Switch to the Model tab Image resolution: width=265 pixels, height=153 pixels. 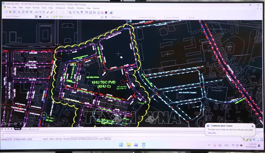(x=18, y=129)
